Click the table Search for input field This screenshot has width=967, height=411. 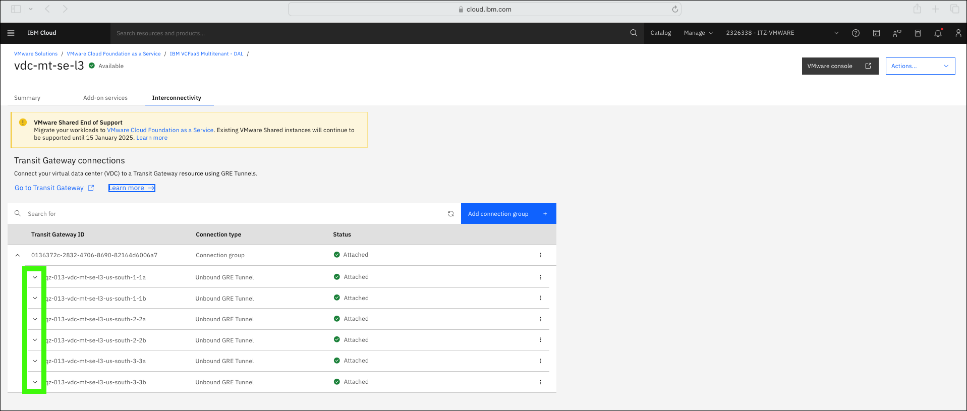235,214
